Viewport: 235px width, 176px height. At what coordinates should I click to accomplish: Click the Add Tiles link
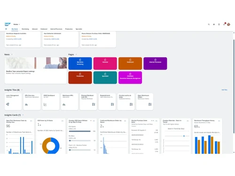(224, 90)
